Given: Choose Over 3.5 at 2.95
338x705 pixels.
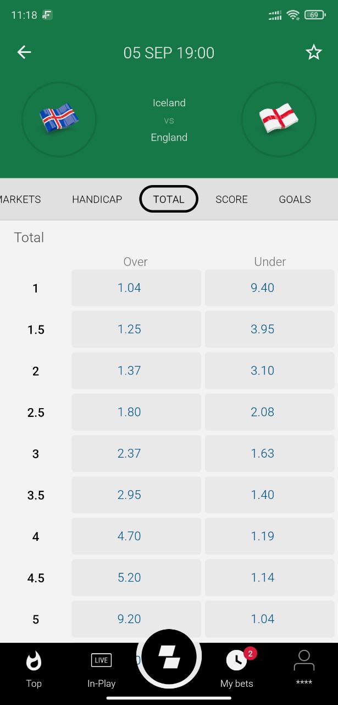Looking at the screenshot, I should click(136, 495).
